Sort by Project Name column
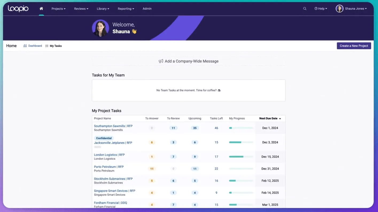Viewport: 378px width, 212px height. (102, 119)
